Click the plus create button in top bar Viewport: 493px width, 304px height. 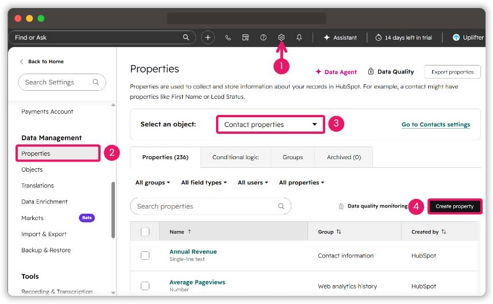[208, 37]
